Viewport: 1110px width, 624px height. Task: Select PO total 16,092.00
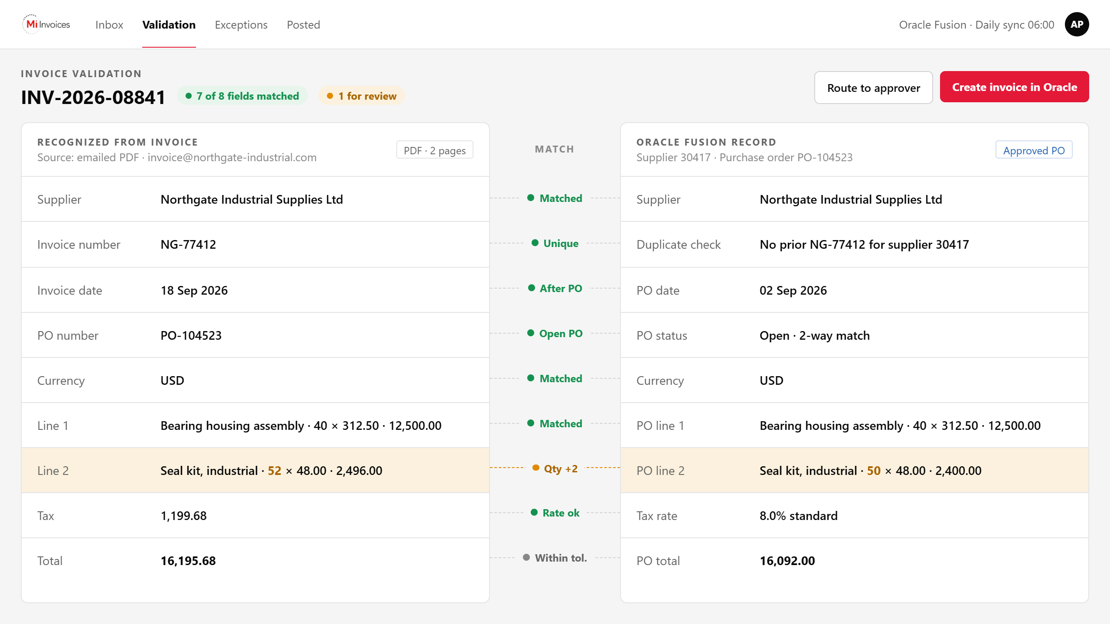point(787,561)
